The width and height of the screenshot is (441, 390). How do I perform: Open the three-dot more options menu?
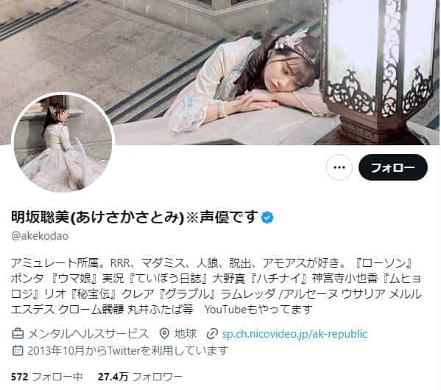point(339,167)
